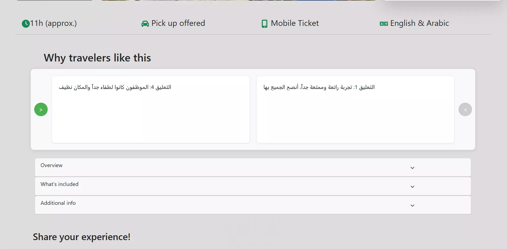Click the Mobile Ticket label

pyautogui.click(x=295, y=23)
